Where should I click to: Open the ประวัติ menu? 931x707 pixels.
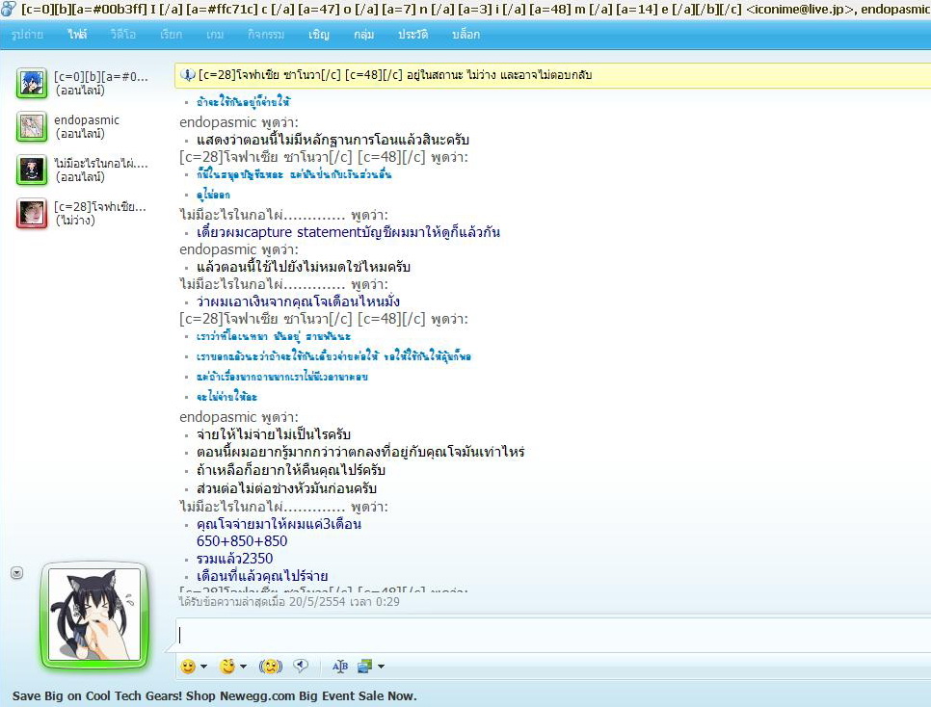(413, 35)
